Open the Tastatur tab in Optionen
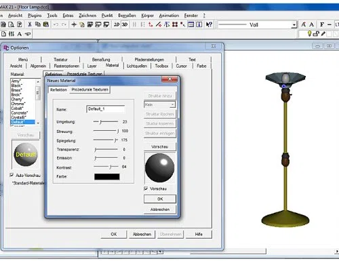339x261 pixels. click(x=60, y=60)
